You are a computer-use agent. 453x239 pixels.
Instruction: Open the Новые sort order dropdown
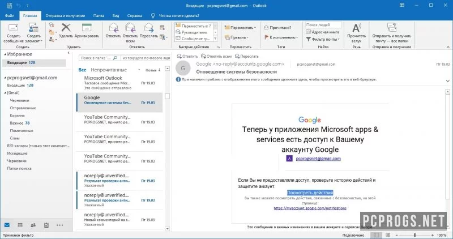153,70
